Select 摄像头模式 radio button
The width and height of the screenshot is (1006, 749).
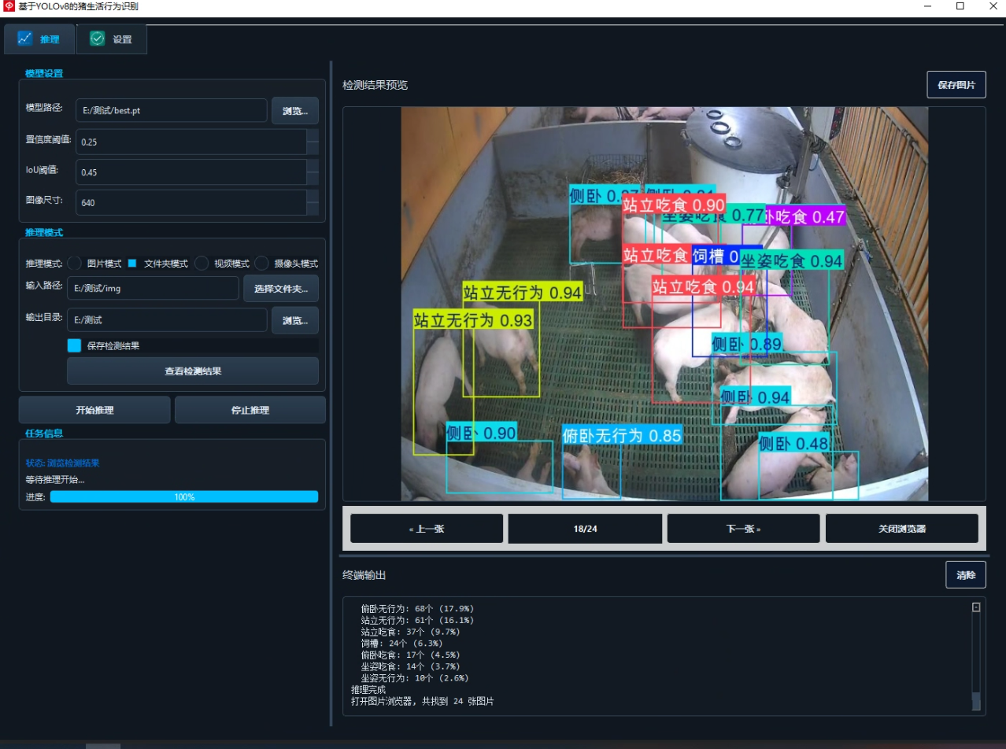[x=262, y=264]
